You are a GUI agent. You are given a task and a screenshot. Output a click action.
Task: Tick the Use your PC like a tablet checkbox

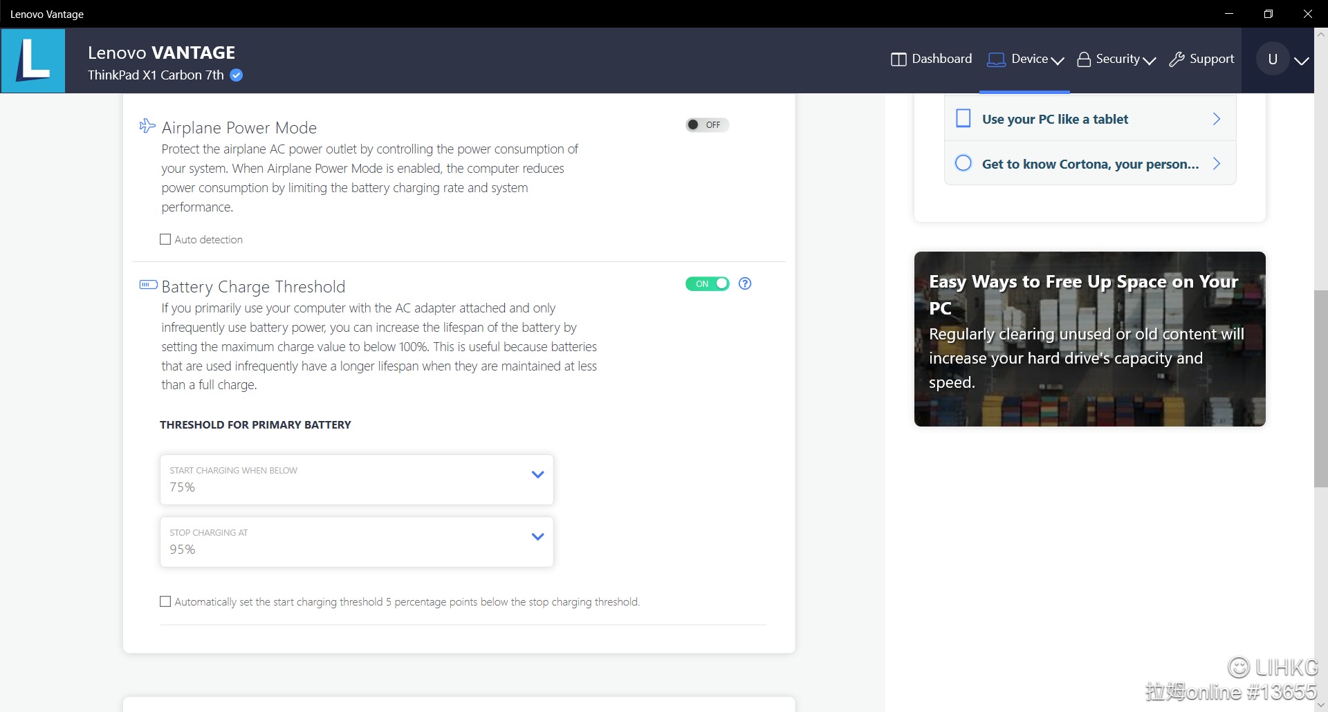tap(963, 118)
